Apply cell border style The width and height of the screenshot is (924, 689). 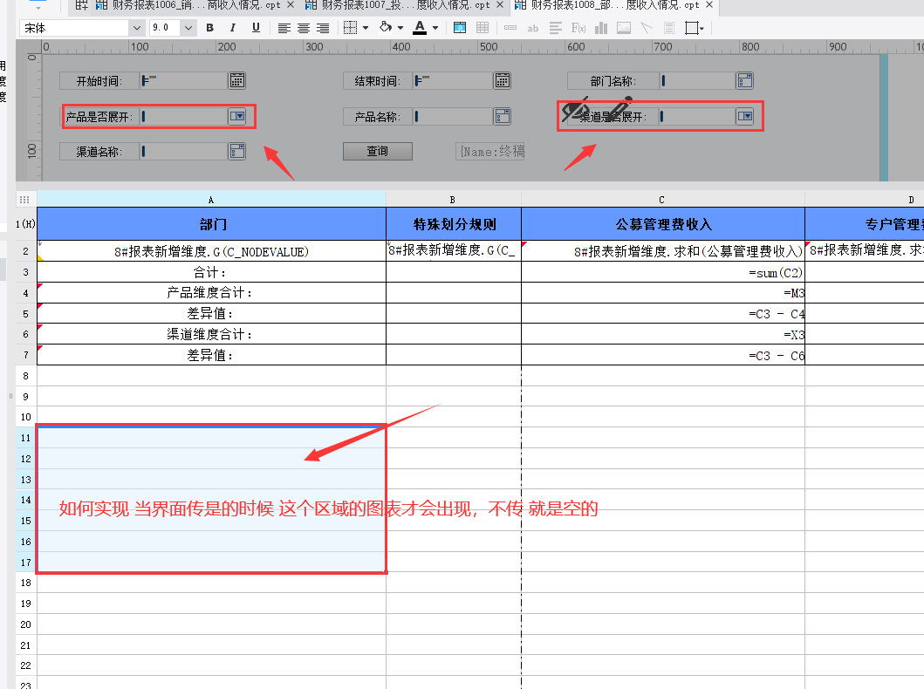point(350,28)
